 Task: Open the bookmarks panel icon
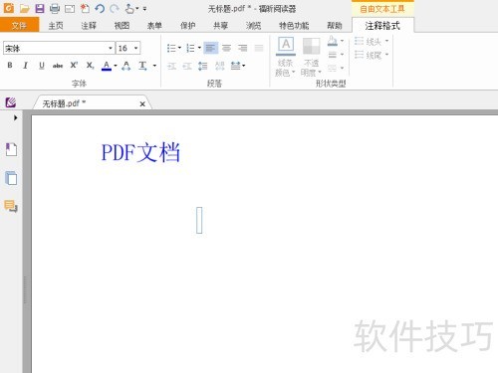pos(11,149)
